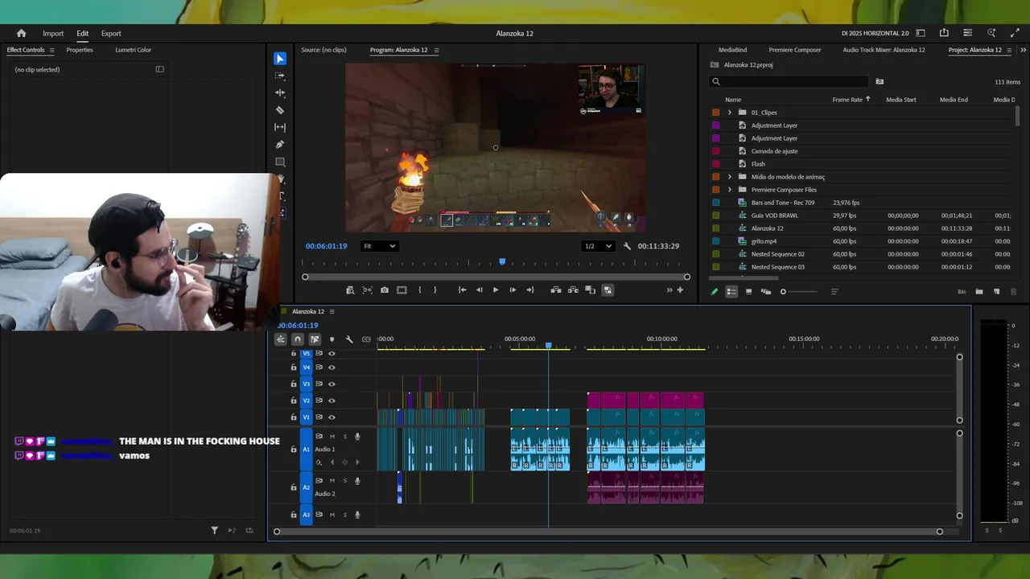Image resolution: width=1030 pixels, height=579 pixels.
Task: Sort project items by Frame Rate
Action: 847,100
